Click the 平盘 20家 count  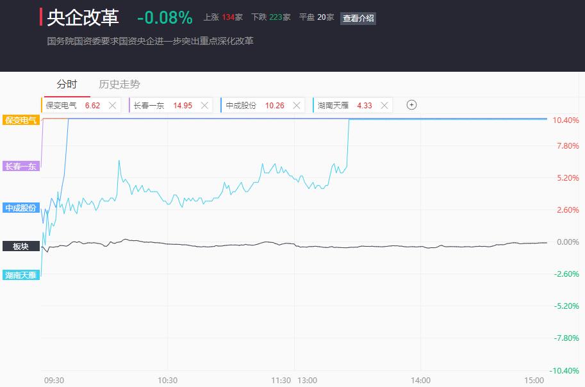[317, 17]
